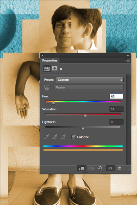This screenshot has width=137, height=205.
Task: Click the clip to layer button
Action: [x=82, y=168]
